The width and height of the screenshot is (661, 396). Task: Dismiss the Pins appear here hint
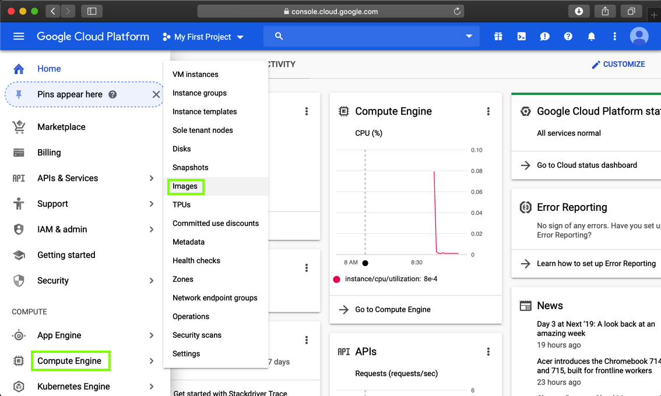click(x=156, y=94)
